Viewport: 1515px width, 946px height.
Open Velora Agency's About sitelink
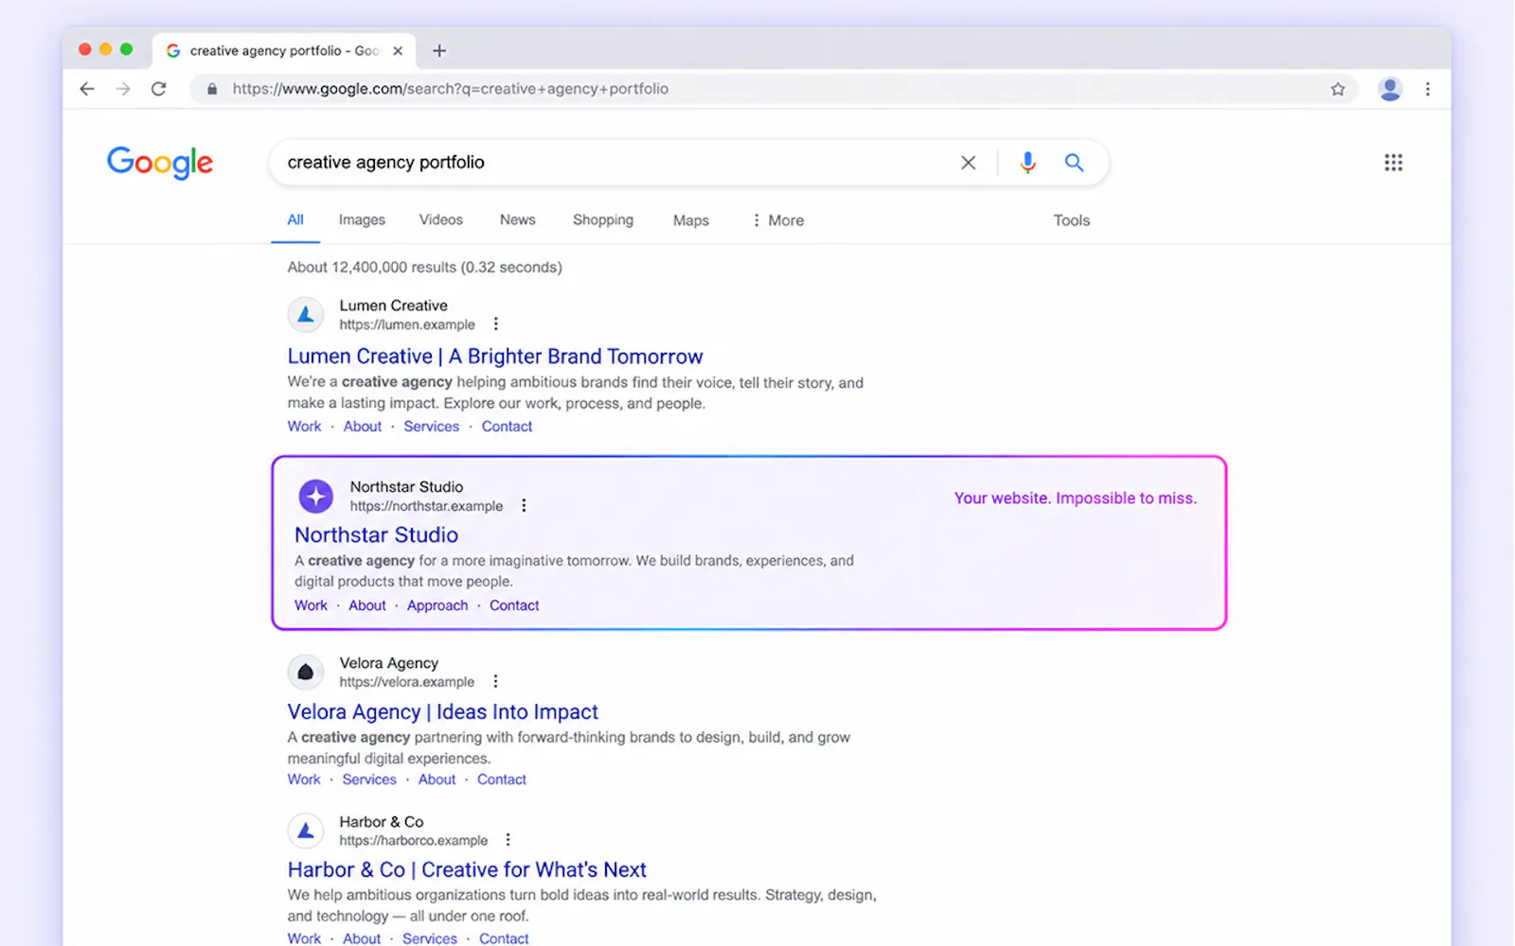coord(437,780)
